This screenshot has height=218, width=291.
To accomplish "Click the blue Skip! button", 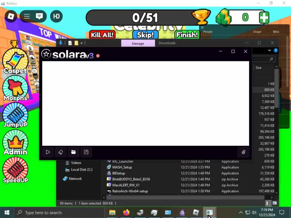I will 145,35.
